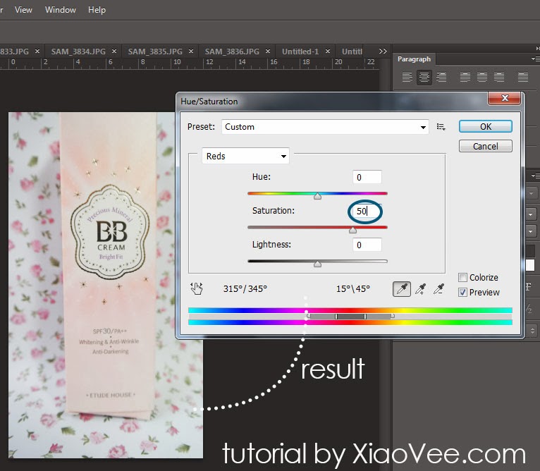
Task: Click the Hue slider handle
Action: coord(317,196)
